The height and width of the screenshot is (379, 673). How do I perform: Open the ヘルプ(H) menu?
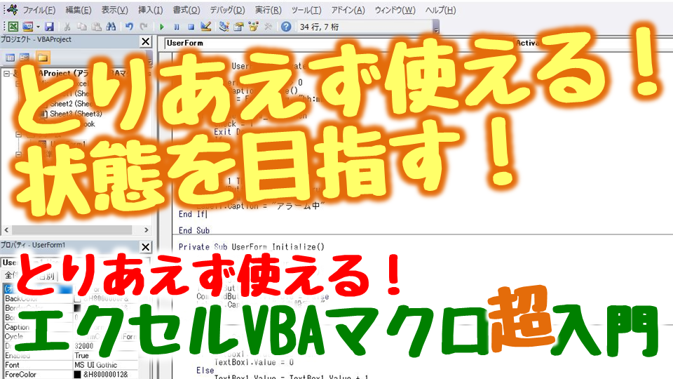(x=440, y=10)
